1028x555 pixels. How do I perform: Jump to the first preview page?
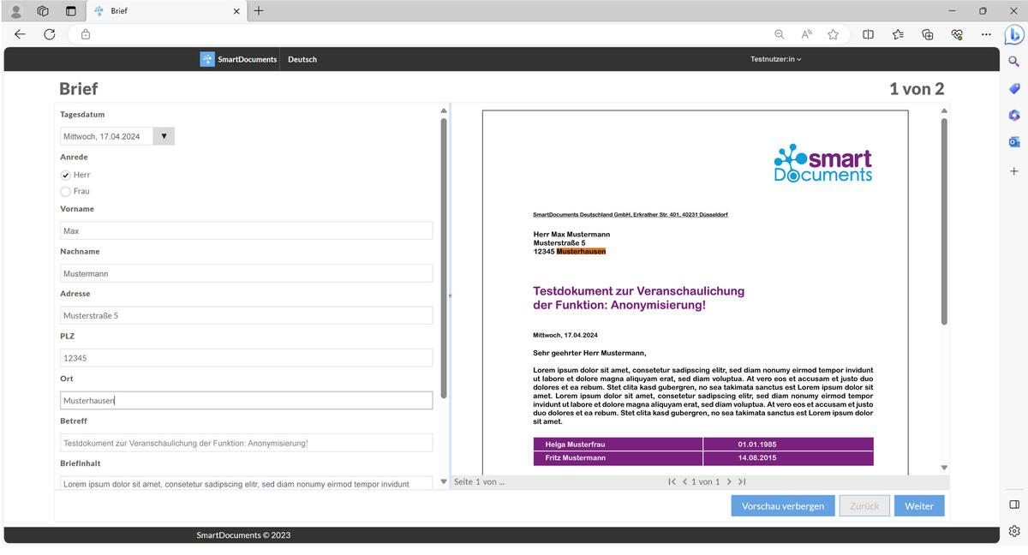coord(672,481)
